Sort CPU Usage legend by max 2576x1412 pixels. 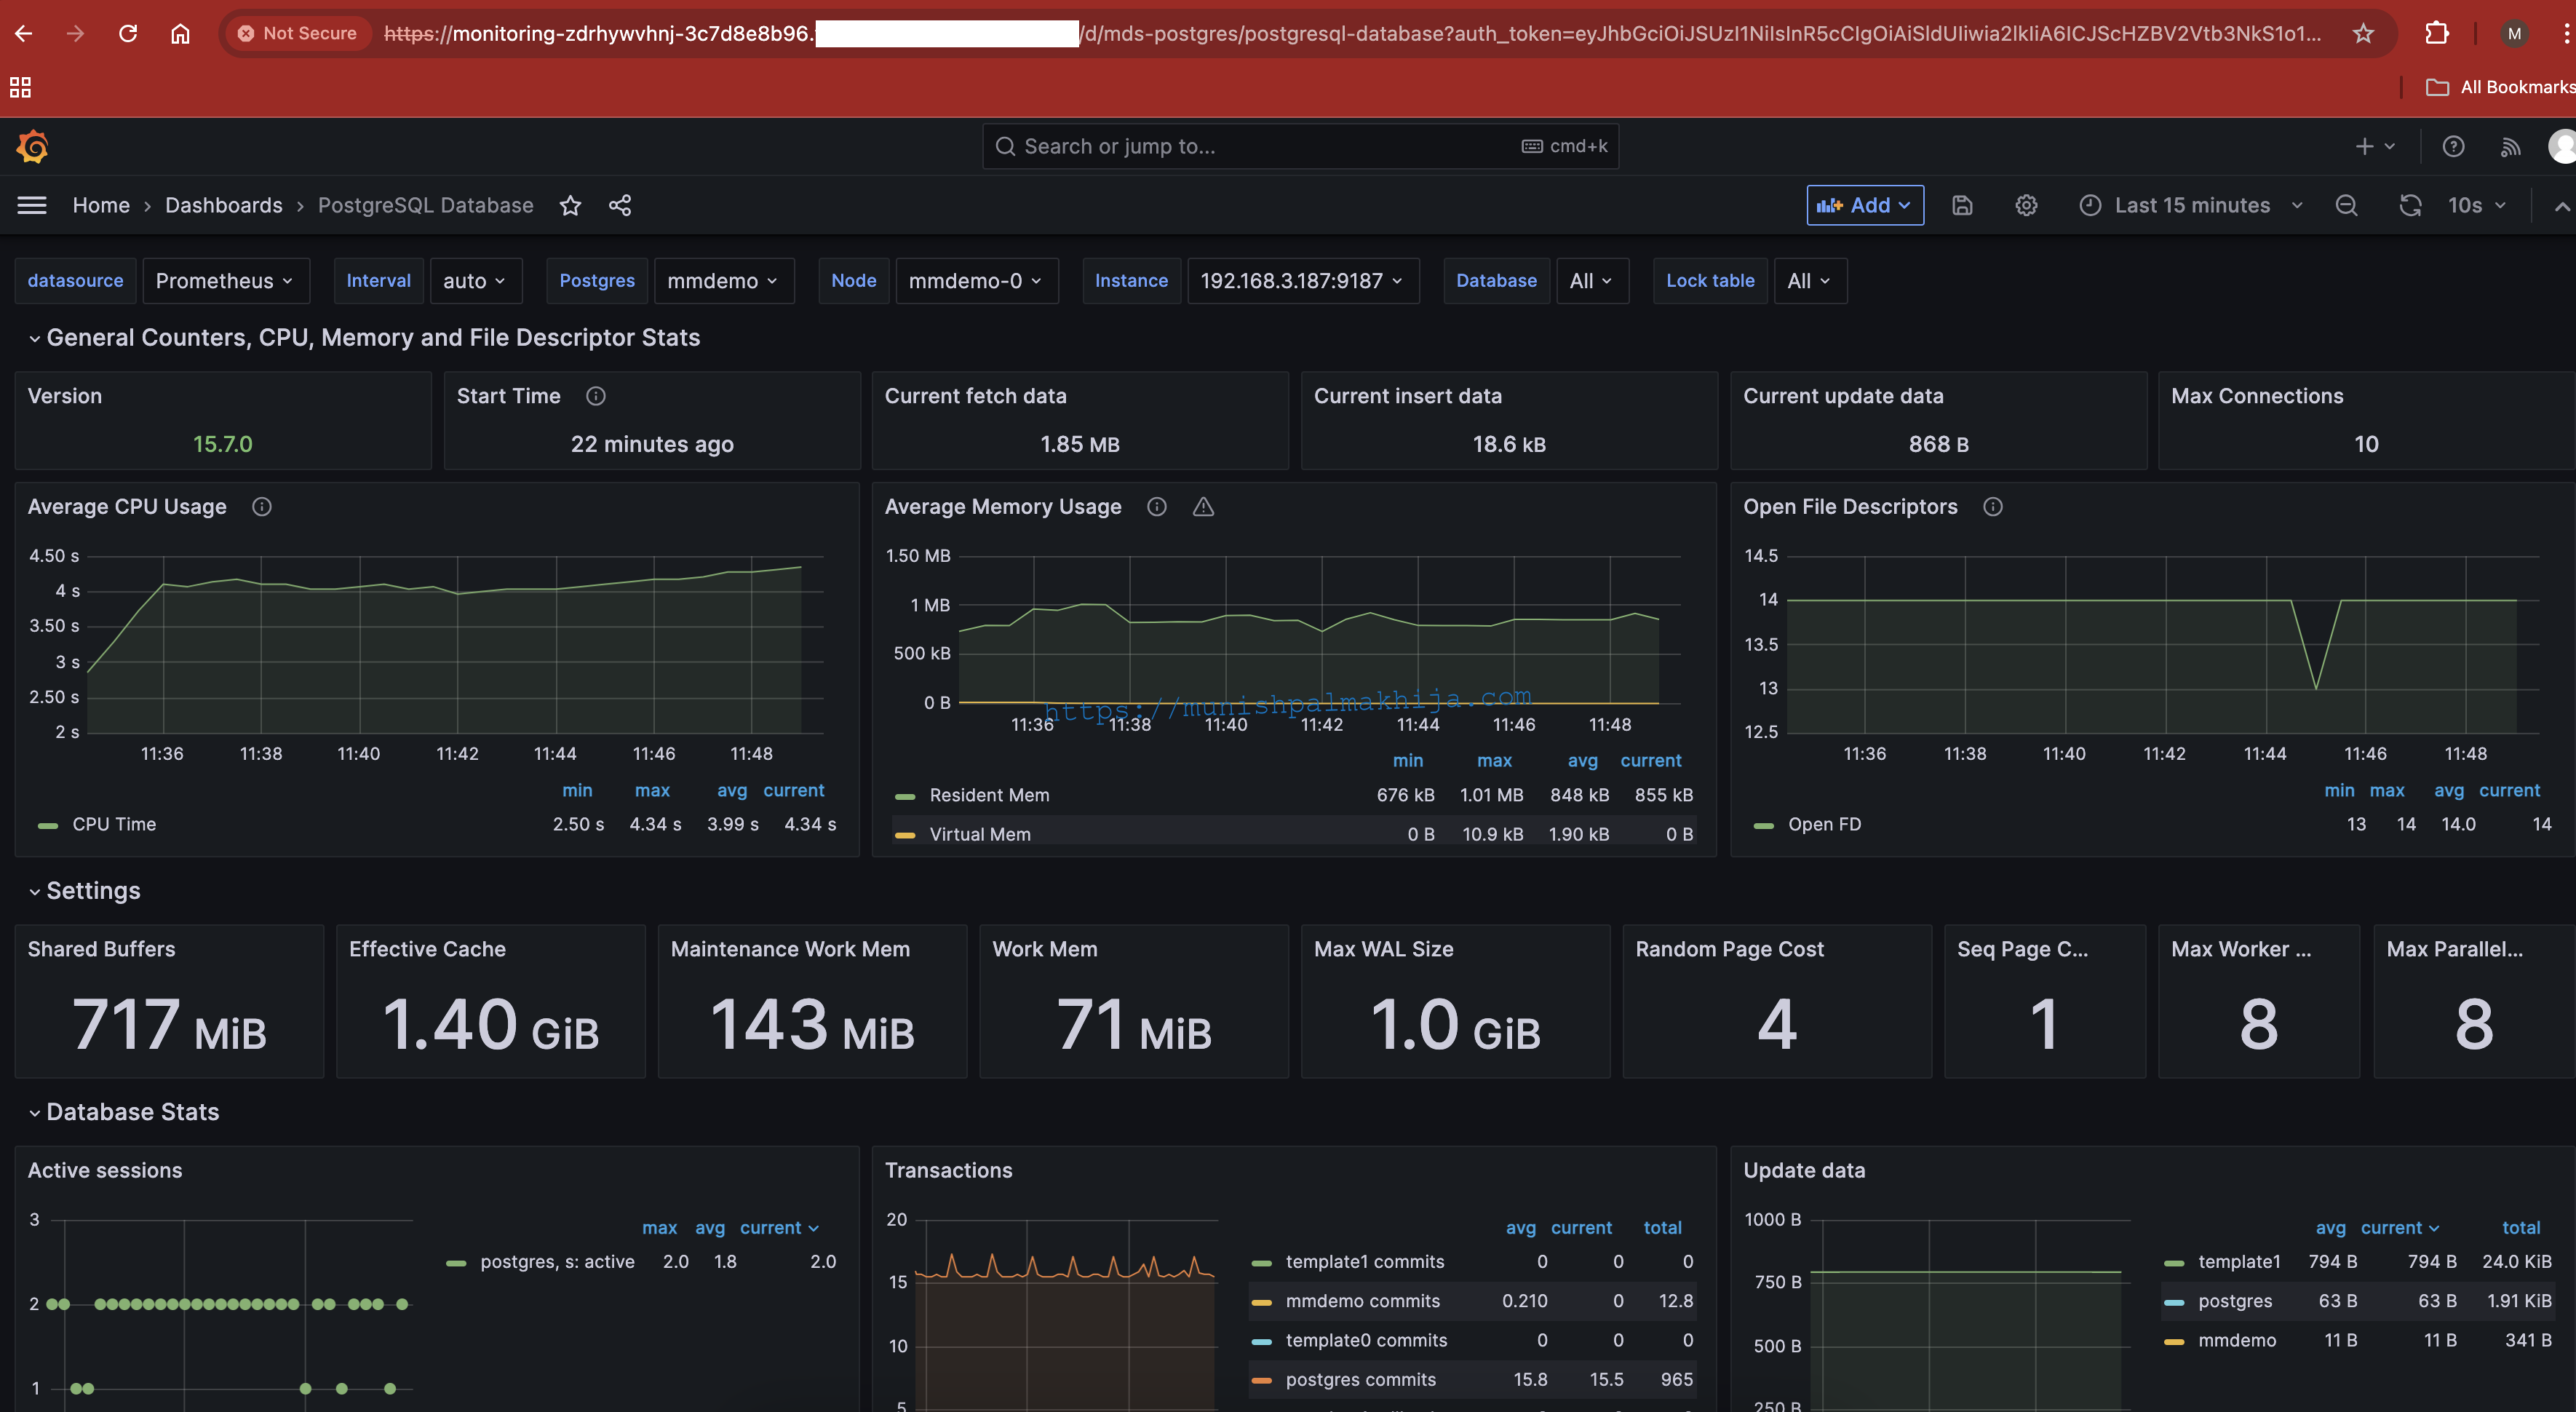point(652,790)
